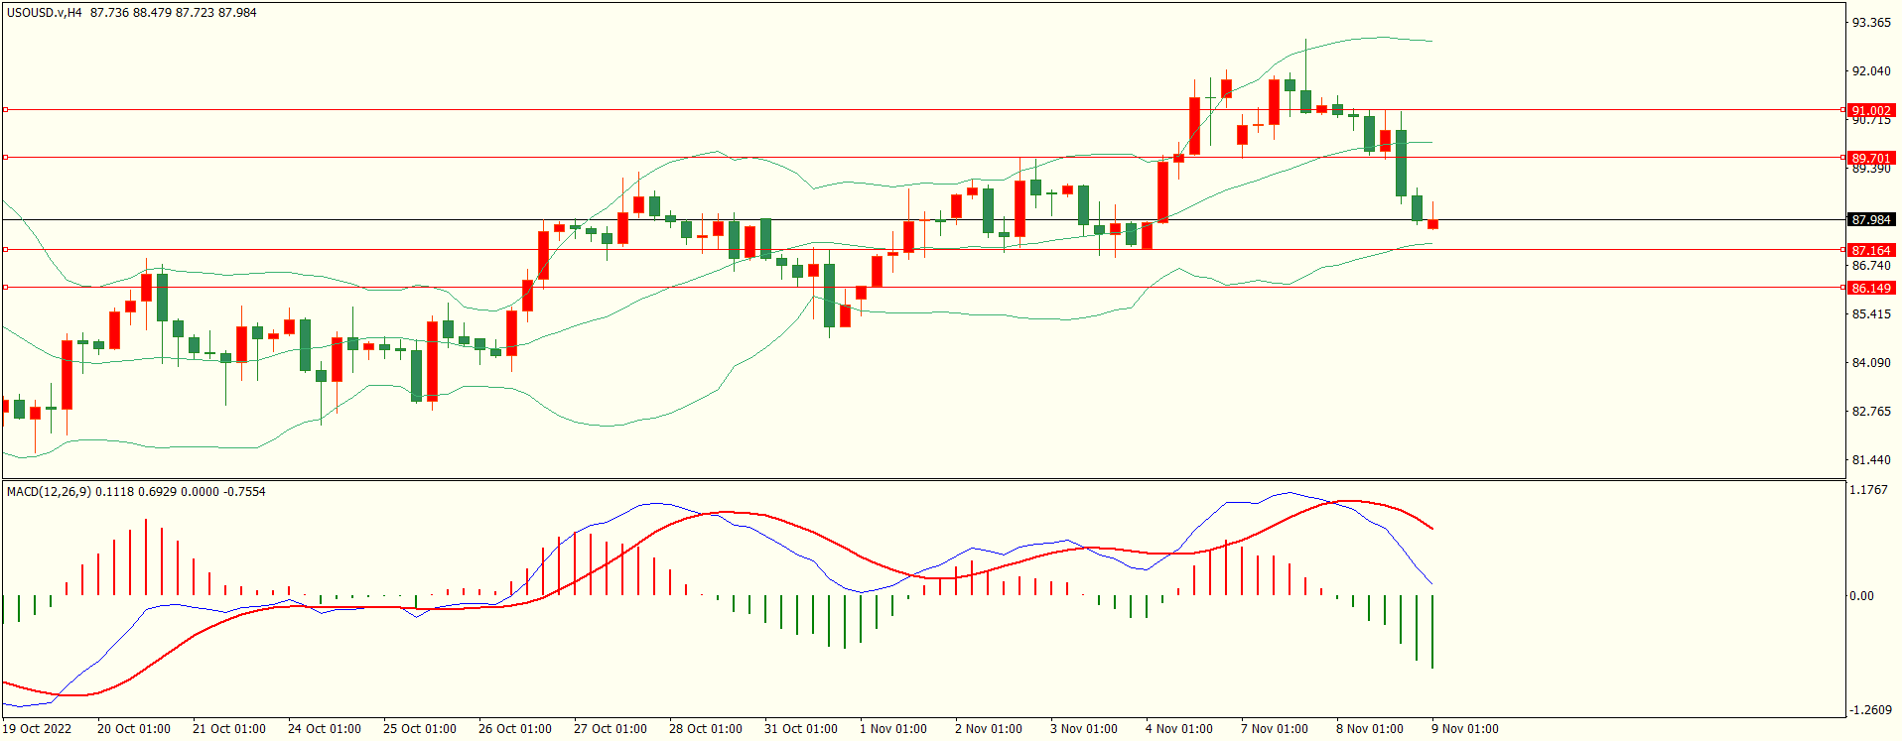The image size is (1902, 741).
Task: Click the left handle of the 86.149 line
Action: 6,287
